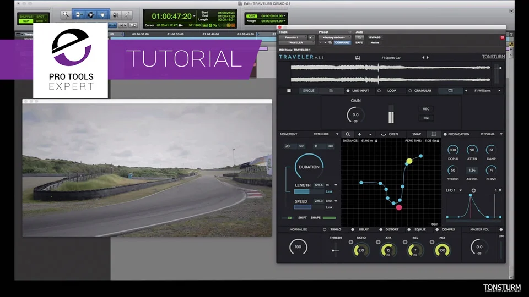Select the Pencil tool in Pro Tools
Screen dimensions: 529x297
click(127, 15)
